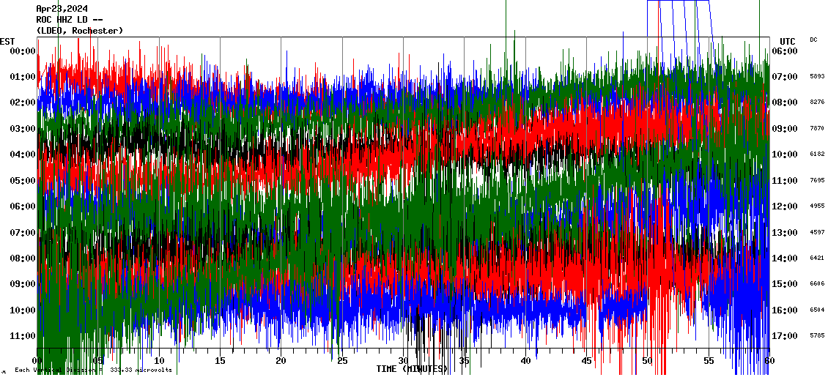The height and width of the screenshot is (380, 828).
Task: Click minute tick label 40
Action: click(x=525, y=360)
